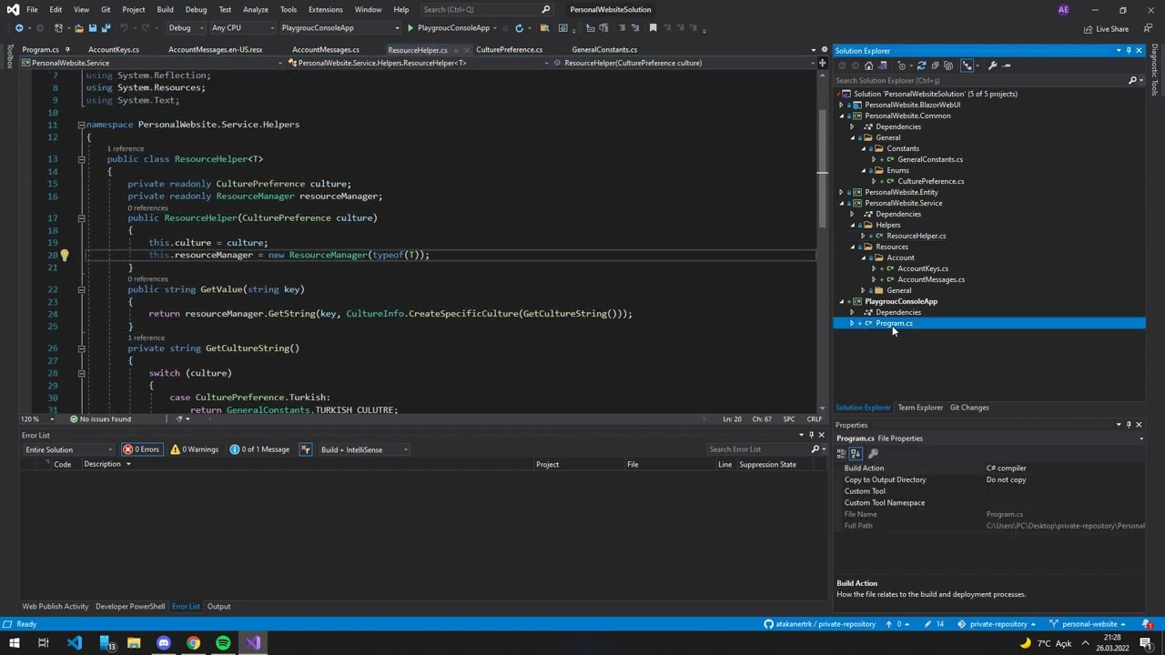Toggle the 0 Errors filter
This screenshot has width=1165, height=655.
tap(142, 449)
